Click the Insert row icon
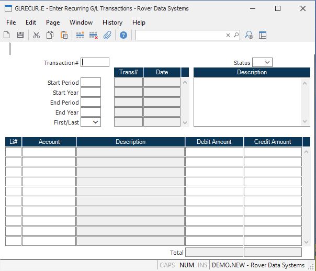The image size is (316, 271). click(x=80, y=35)
